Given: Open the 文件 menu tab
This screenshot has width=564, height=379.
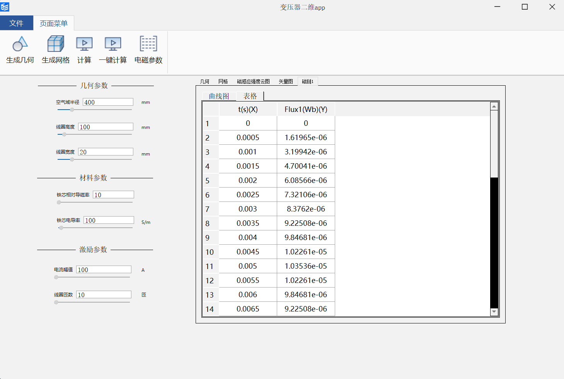Looking at the screenshot, I should point(17,23).
